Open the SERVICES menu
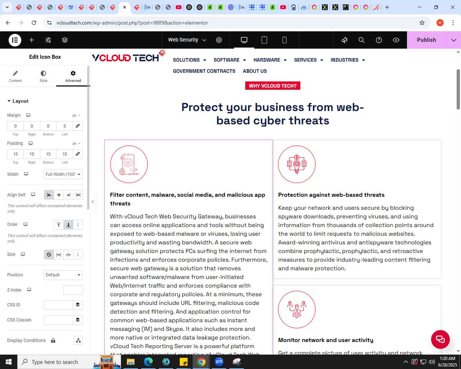Image resolution: width=461 pixels, height=369 pixels. [309, 60]
